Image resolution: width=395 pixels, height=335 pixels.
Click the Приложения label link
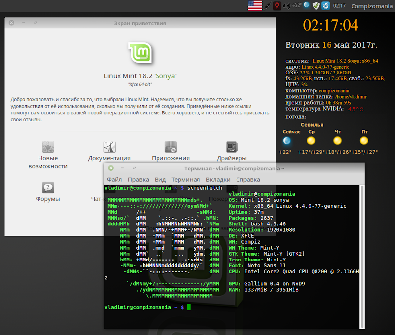[170, 158]
